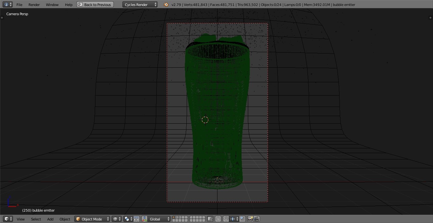Click the OpenGL render active viewport icon
This screenshot has width=433, height=223.
pyautogui.click(x=250, y=219)
